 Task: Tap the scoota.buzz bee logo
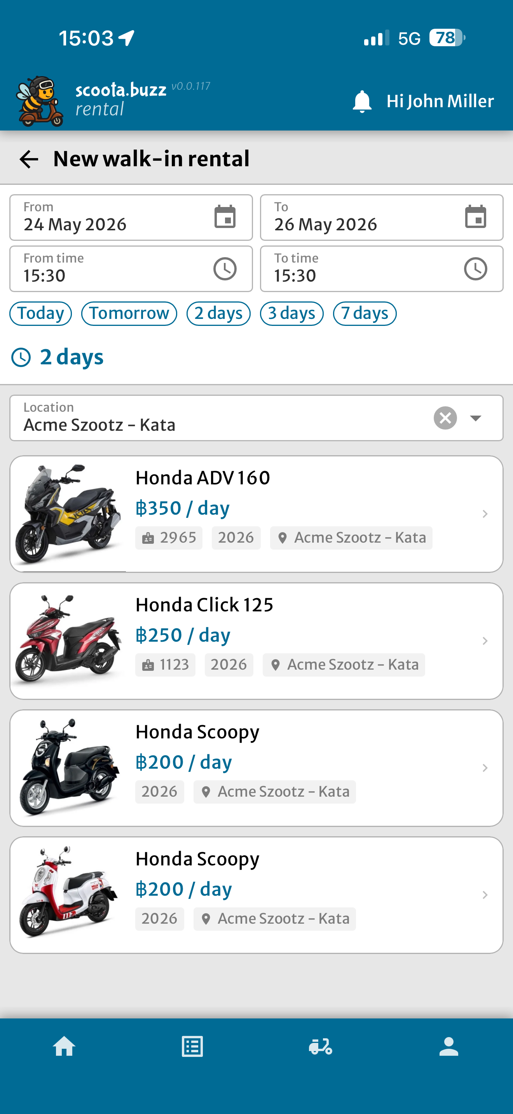click(39, 102)
